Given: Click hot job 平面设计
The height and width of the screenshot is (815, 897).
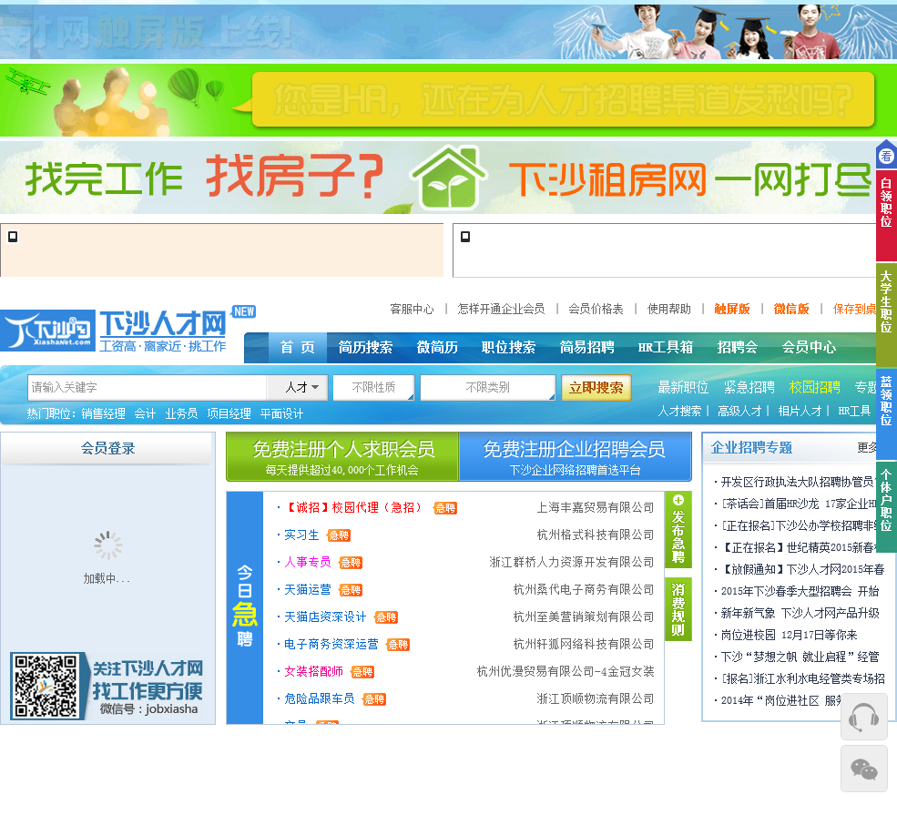Looking at the screenshot, I should point(281,414).
